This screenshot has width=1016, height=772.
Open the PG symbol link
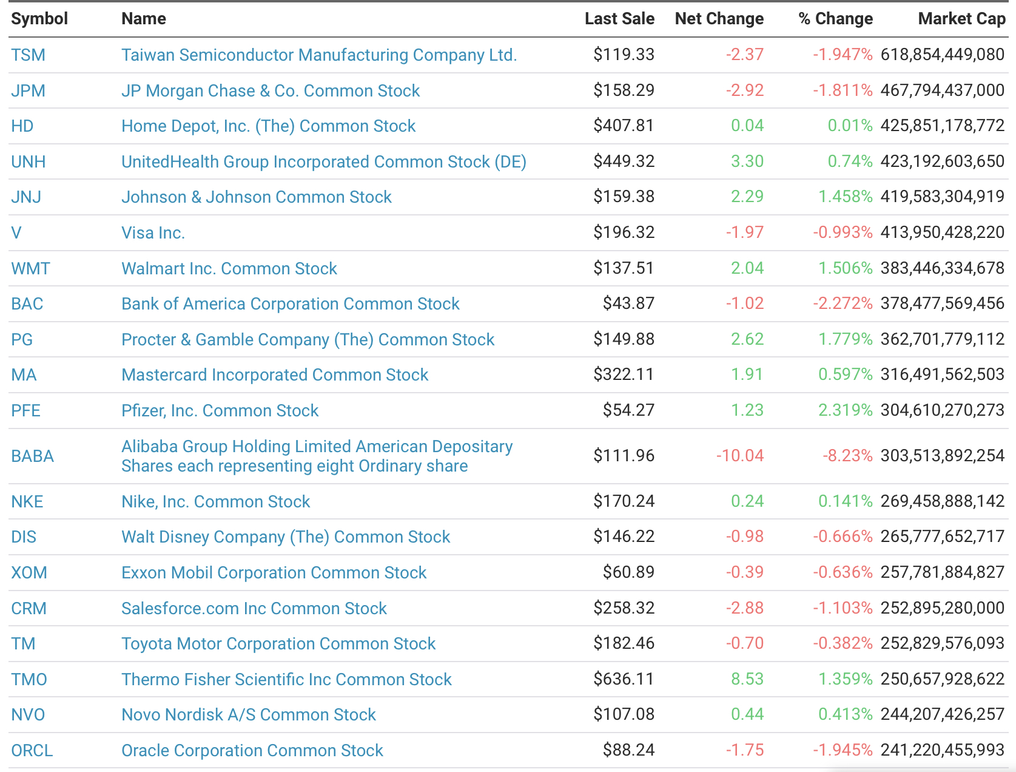point(22,340)
